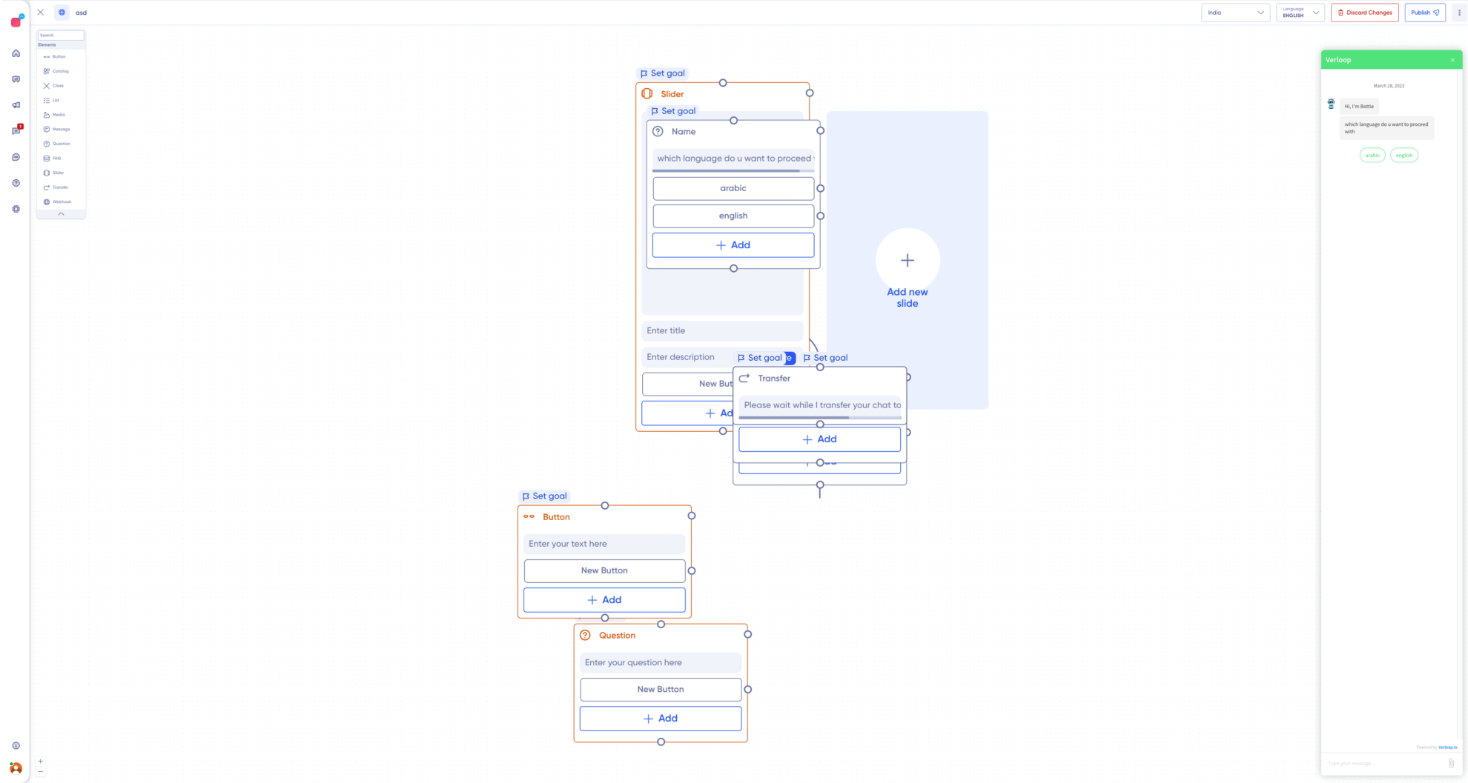Viewport: 1468px width, 783px height.
Task: Select the Webhook element from Elements
Action: (x=58, y=201)
